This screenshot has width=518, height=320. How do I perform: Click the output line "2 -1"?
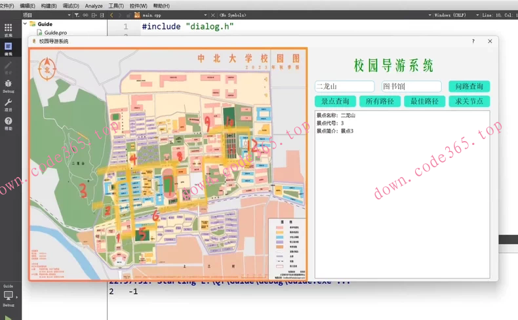click(123, 292)
